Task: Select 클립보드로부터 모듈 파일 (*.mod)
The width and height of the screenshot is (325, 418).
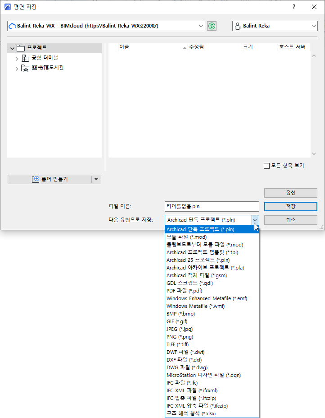Action: point(212,245)
